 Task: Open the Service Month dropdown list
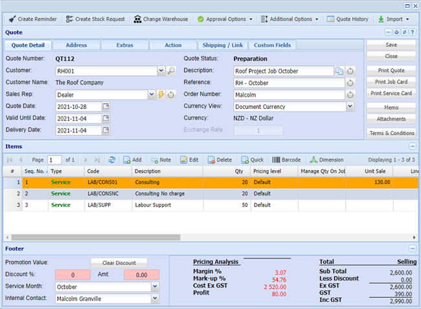155,286
